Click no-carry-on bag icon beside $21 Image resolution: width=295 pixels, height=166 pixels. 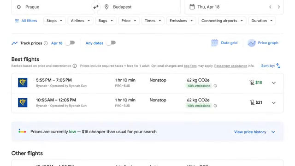[252, 102]
